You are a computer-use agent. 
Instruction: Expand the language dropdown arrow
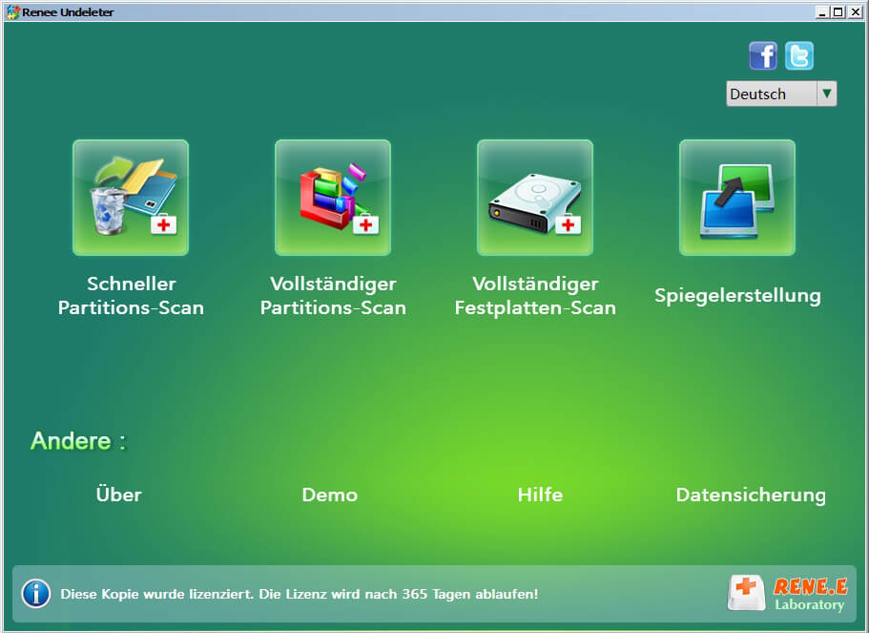click(826, 94)
